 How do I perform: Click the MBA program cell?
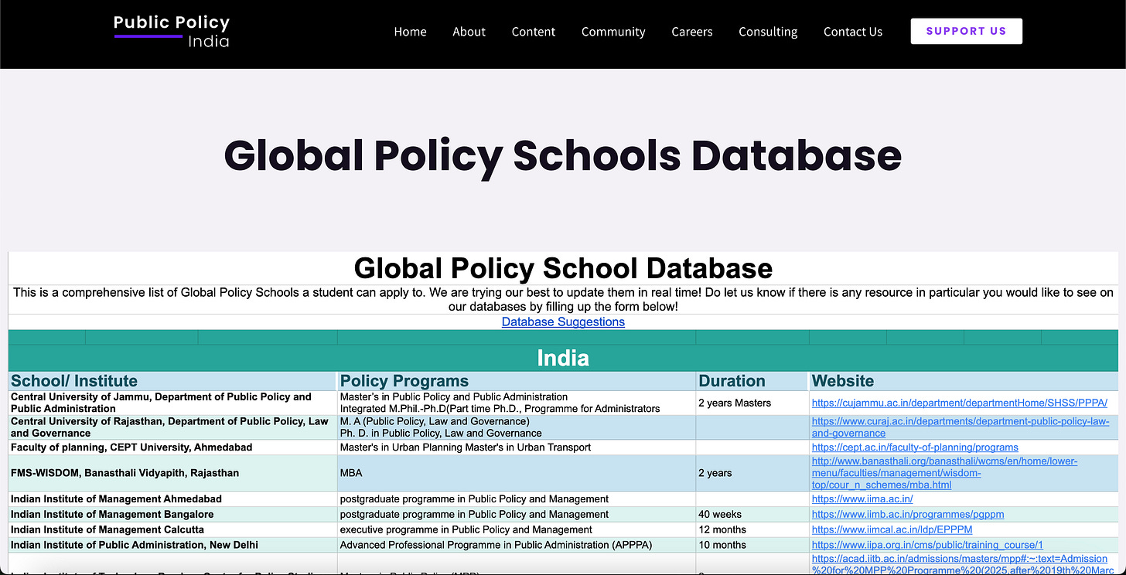pyautogui.click(x=517, y=473)
